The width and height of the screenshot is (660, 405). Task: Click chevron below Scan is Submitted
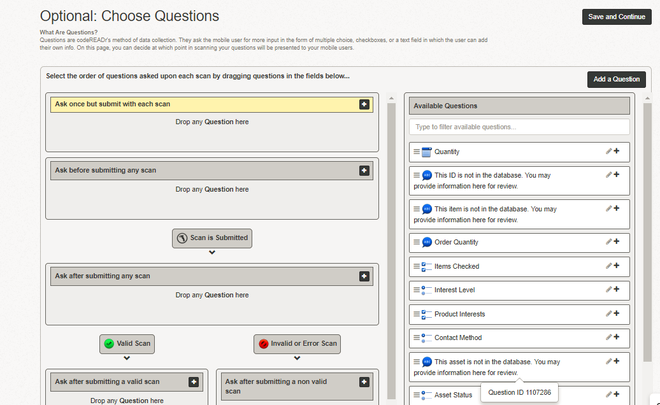coord(212,253)
